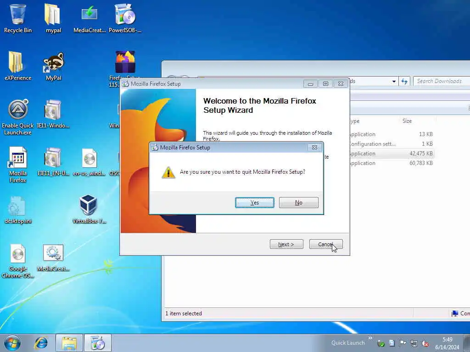Click Cancel in Firefox Setup Wizard
This screenshot has height=352, width=470.
coord(326,244)
